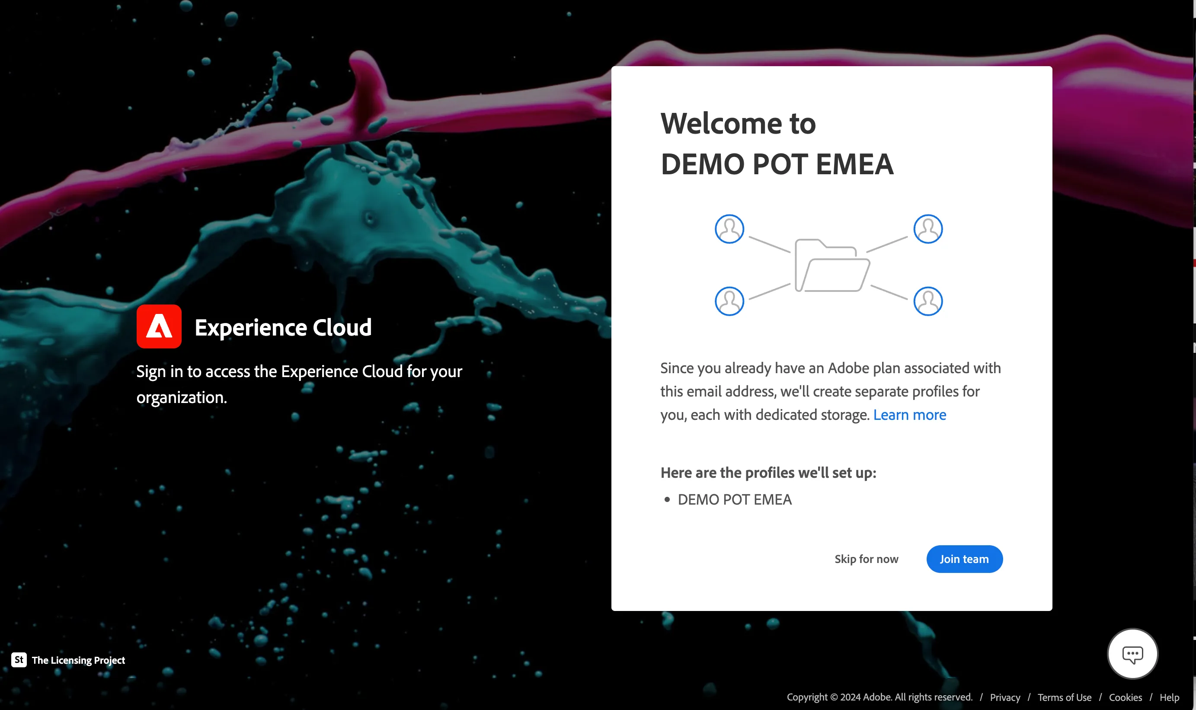Click the Experience Cloud heading text
Screen dimensions: 1196x710
283,327
